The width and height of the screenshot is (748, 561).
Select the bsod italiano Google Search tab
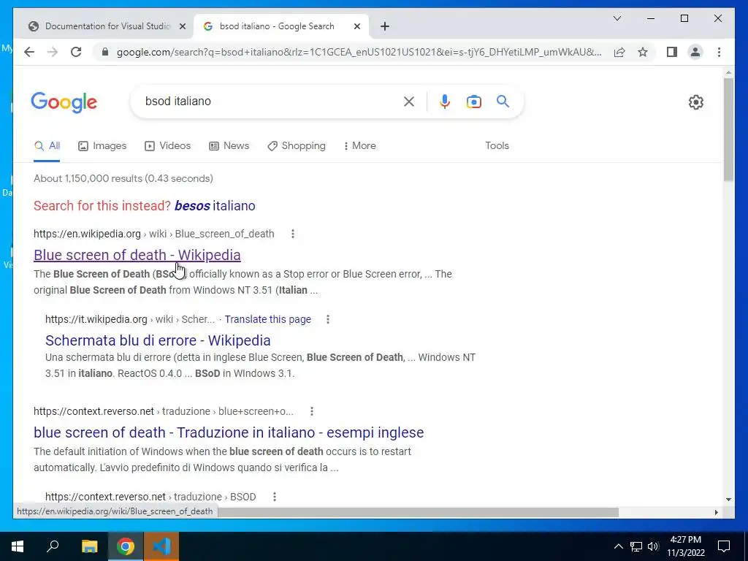pos(281,26)
